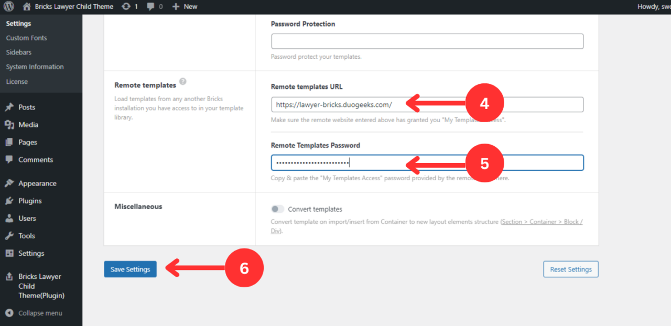Click the updates refresh icon showing 1
Image resolution: width=671 pixels, height=326 pixels.
(126, 6)
